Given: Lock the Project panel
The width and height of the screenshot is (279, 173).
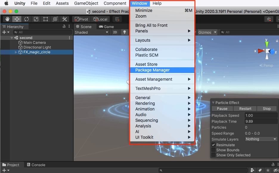Looking at the screenshot, I should point(273,164).
